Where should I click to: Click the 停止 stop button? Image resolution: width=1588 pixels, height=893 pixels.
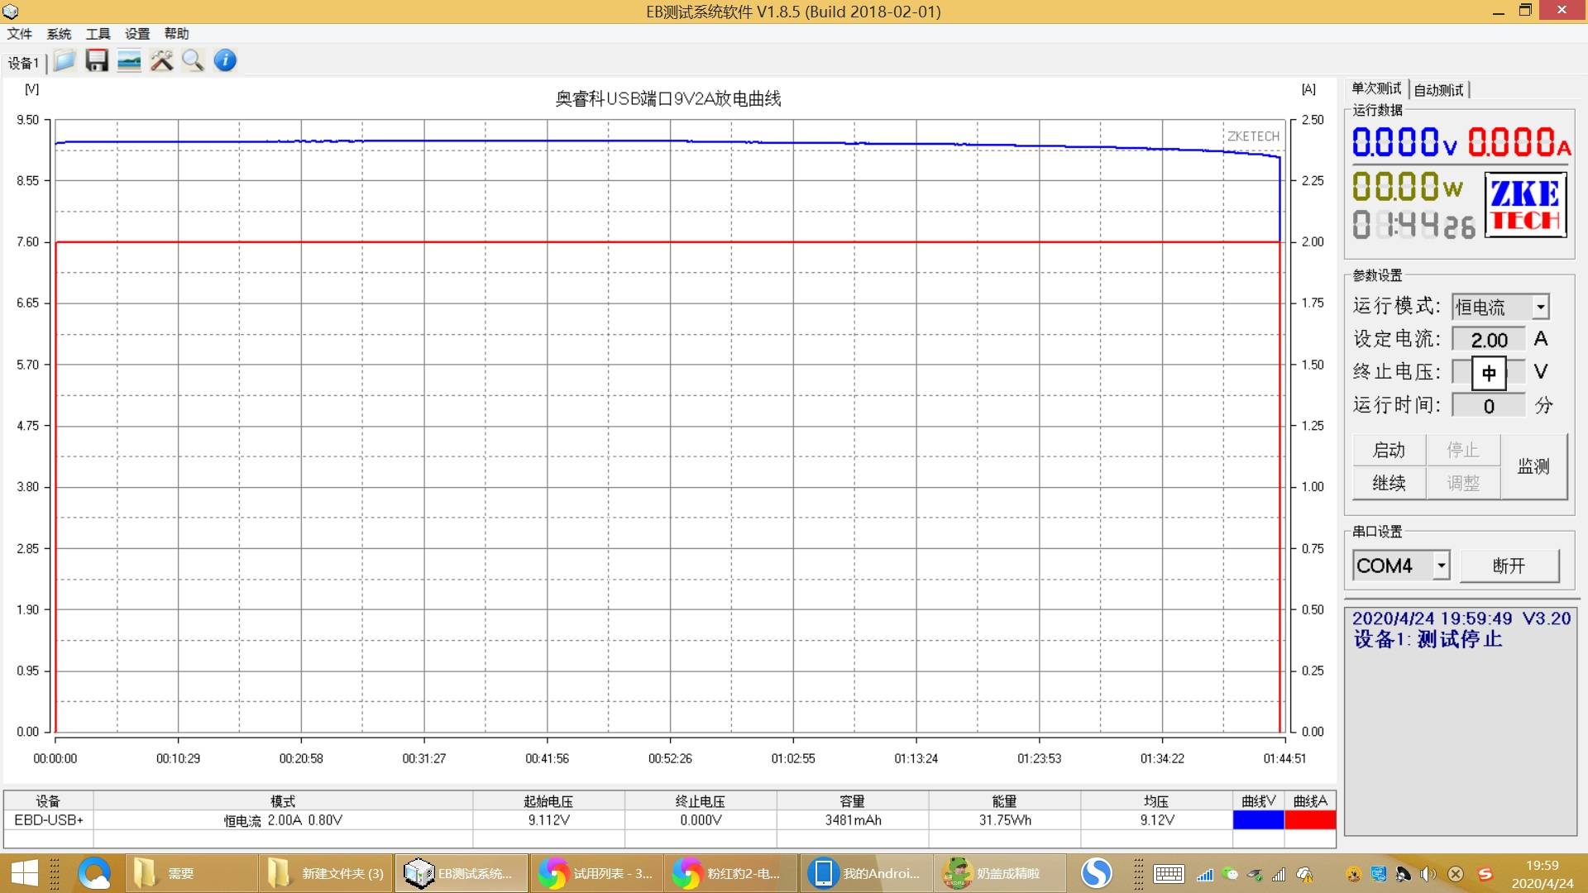(1462, 450)
